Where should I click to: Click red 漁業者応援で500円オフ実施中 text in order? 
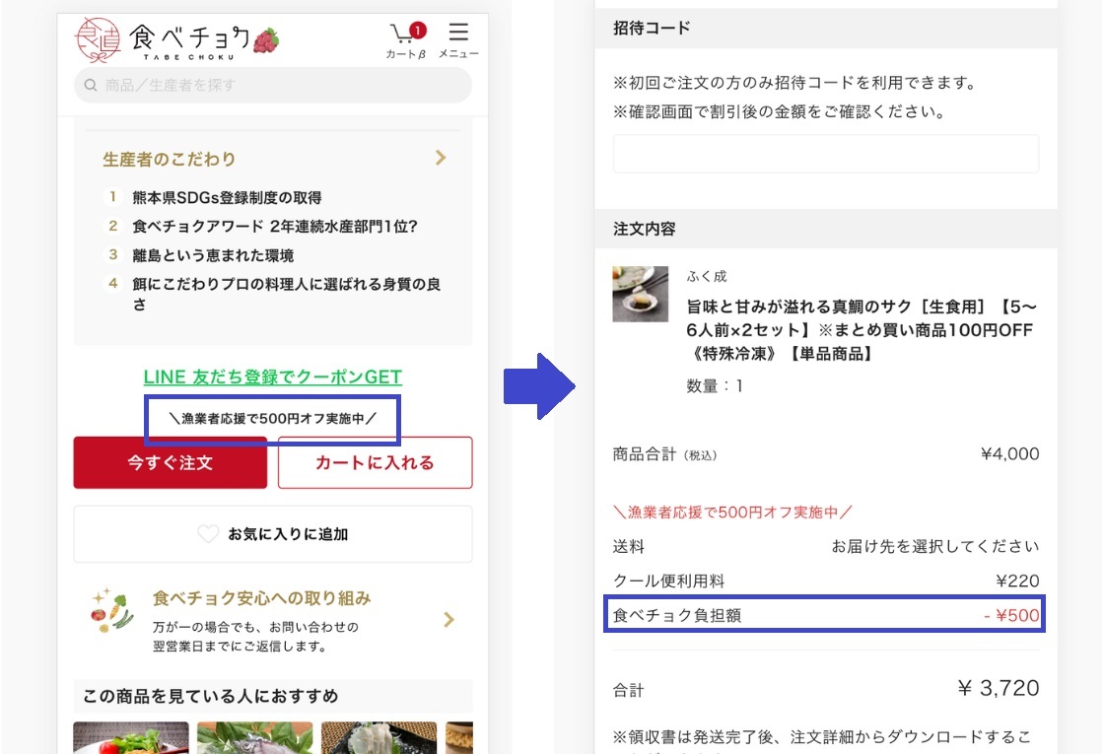pyautogui.click(x=732, y=513)
